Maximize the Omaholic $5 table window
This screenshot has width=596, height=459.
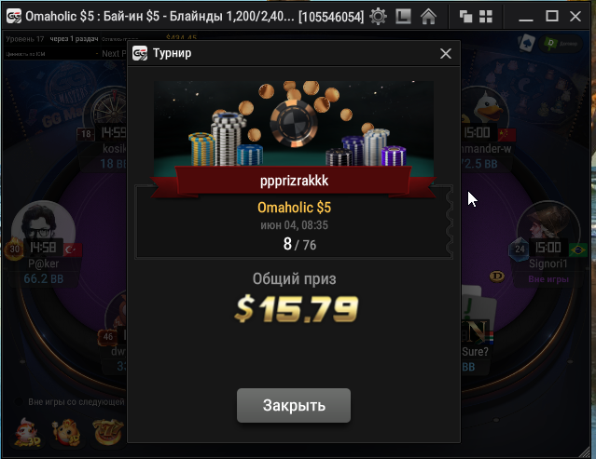point(552,17)
